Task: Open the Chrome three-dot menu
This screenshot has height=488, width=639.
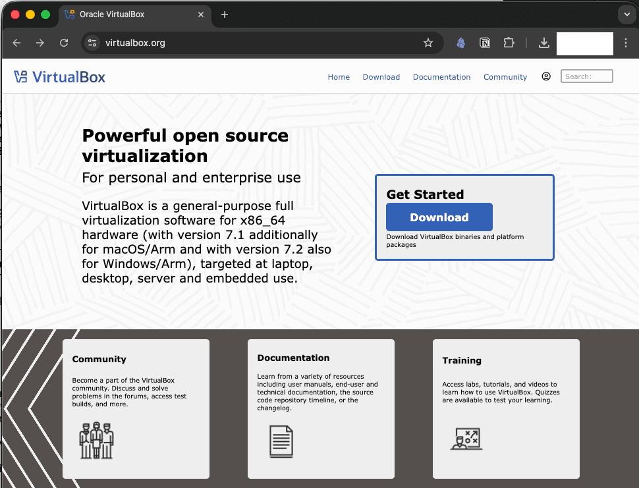Action: point(626,43)
